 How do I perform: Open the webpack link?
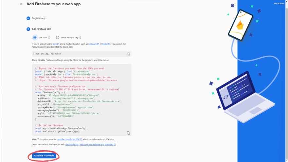click(x=94, y=44)
